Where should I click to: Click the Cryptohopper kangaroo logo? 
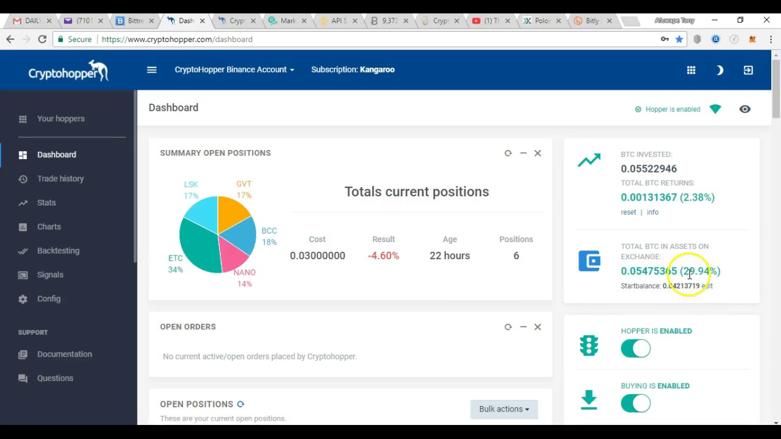(x=68, y=71)
